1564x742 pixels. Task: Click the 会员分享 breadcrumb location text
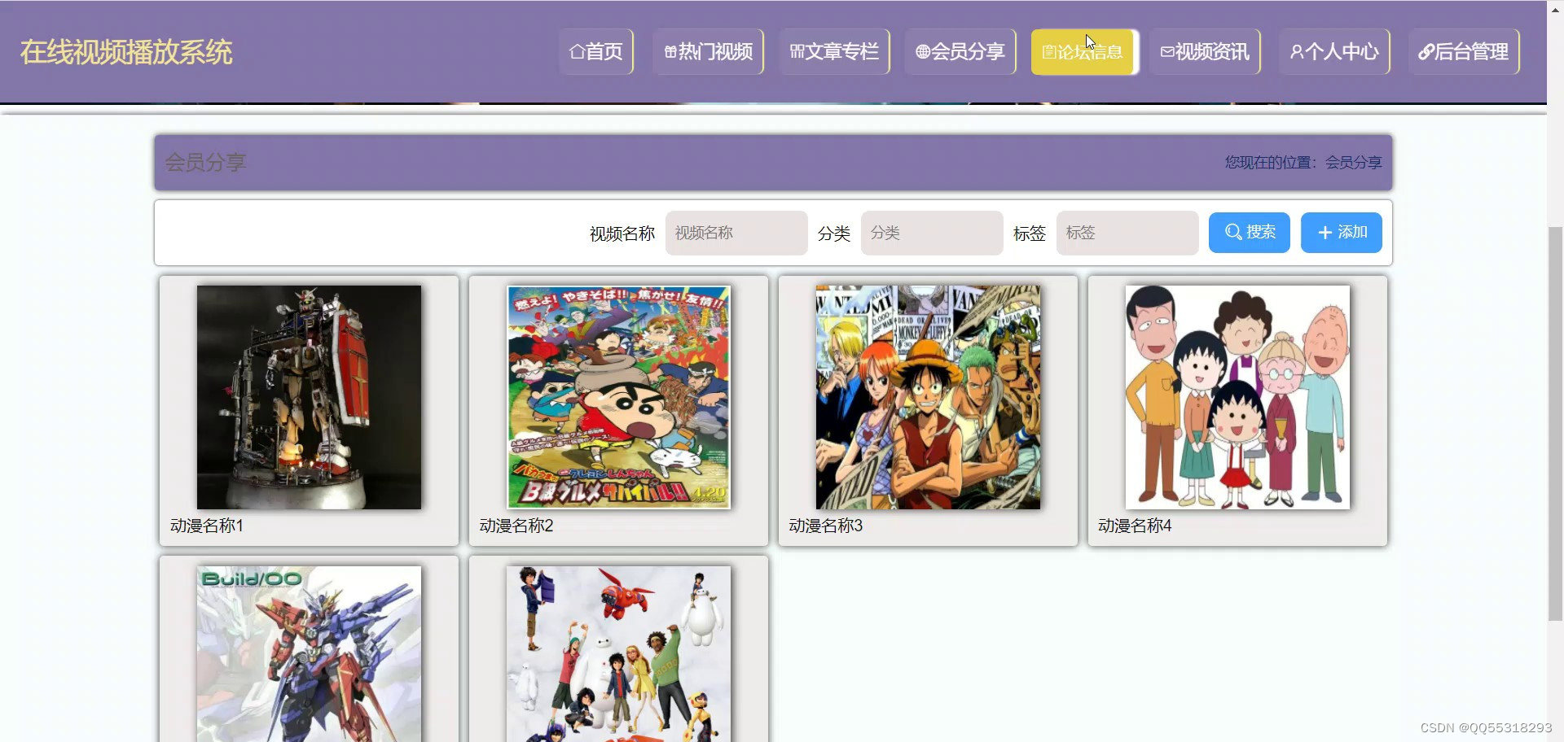[x=1353, y=163]
